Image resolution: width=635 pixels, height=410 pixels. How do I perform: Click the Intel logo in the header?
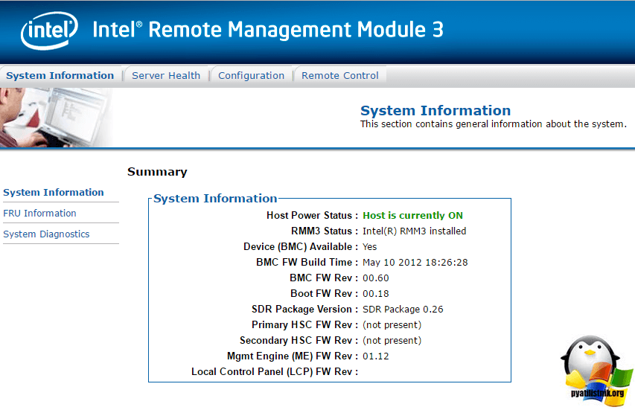(50, 31)
